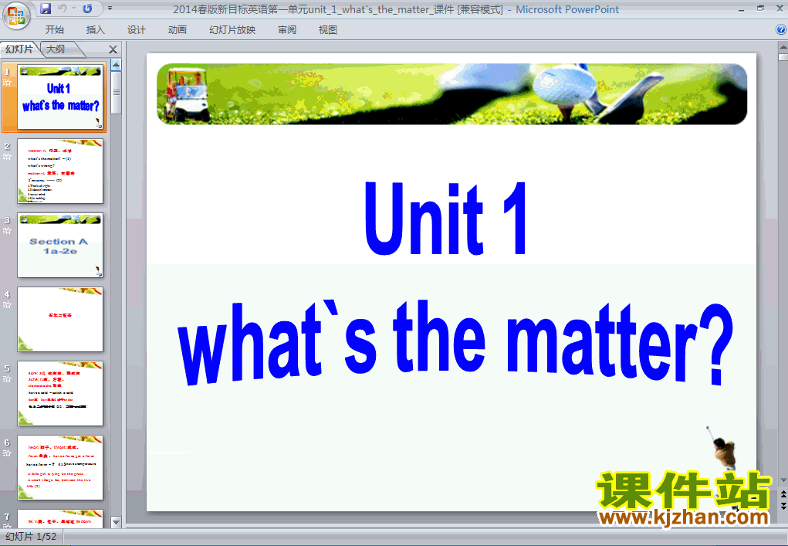Screen dimensions: 788x546
Task: Switch to the 幻灯片 pane tab
Action: point(19,49)
